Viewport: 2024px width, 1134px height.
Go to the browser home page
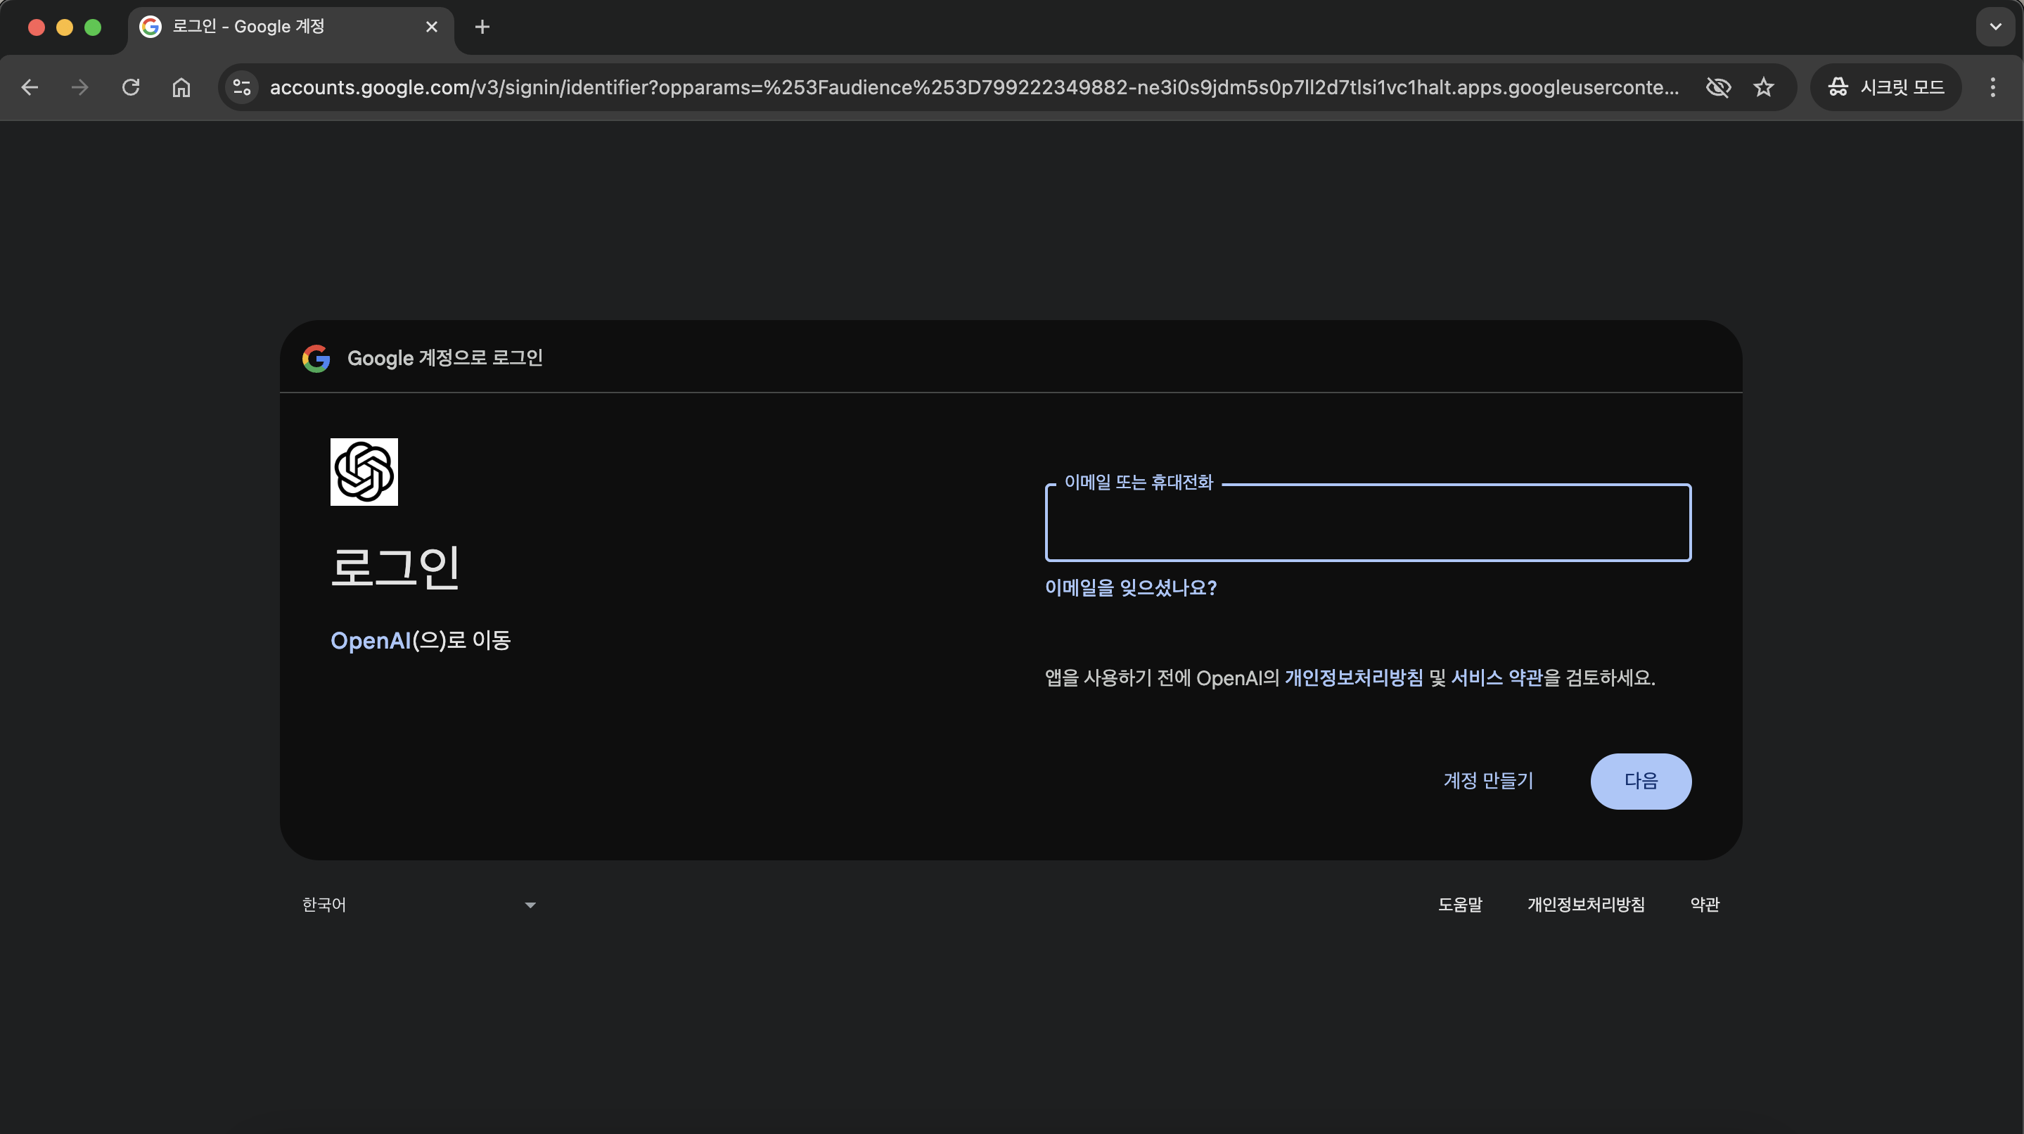[181, 87]
